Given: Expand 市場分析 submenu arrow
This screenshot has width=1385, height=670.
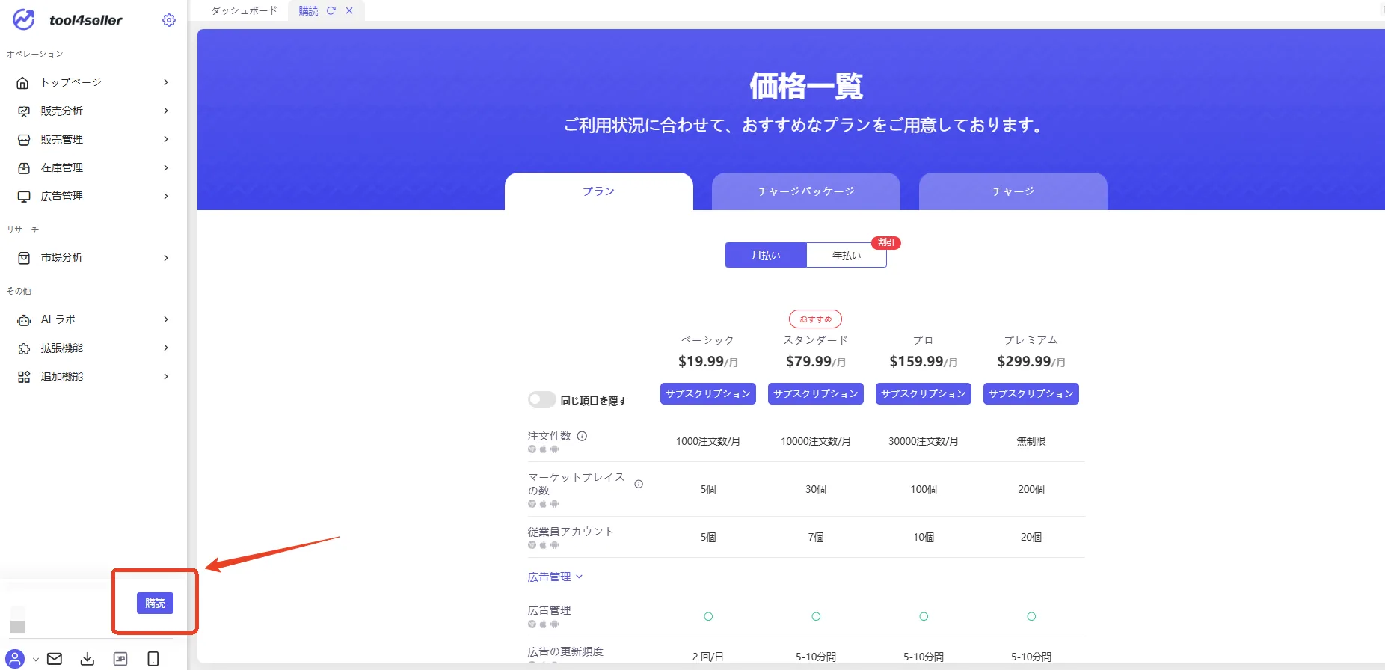Looking at the screenshot, I should click(x=166, y=257).
